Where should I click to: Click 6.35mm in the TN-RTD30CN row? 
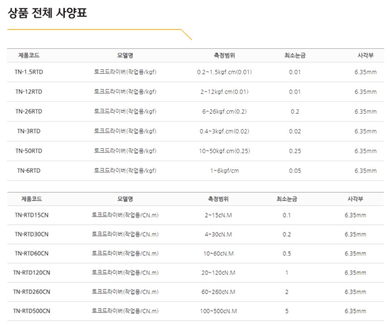[355, 235]
